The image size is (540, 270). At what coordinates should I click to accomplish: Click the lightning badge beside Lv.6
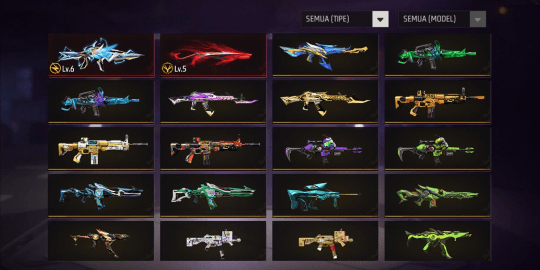[x=55, y=68]
